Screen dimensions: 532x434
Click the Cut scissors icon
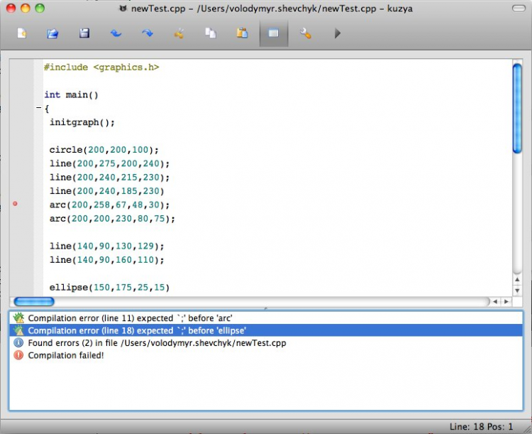point(179,33)
